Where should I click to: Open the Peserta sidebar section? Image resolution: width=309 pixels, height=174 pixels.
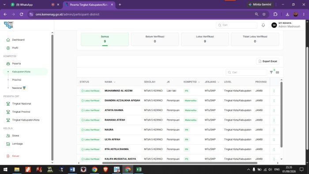click(16, 64)
